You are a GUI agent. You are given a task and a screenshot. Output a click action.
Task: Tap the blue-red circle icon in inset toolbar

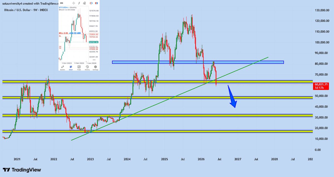91,3
